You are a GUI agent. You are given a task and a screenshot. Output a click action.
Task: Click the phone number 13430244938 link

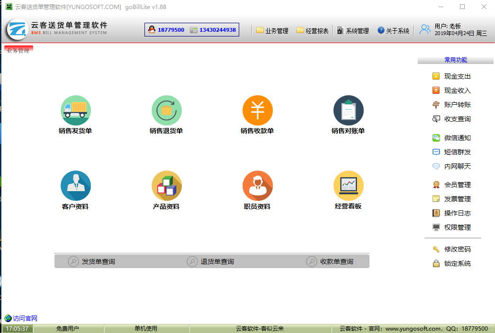[x=217, y=30]
